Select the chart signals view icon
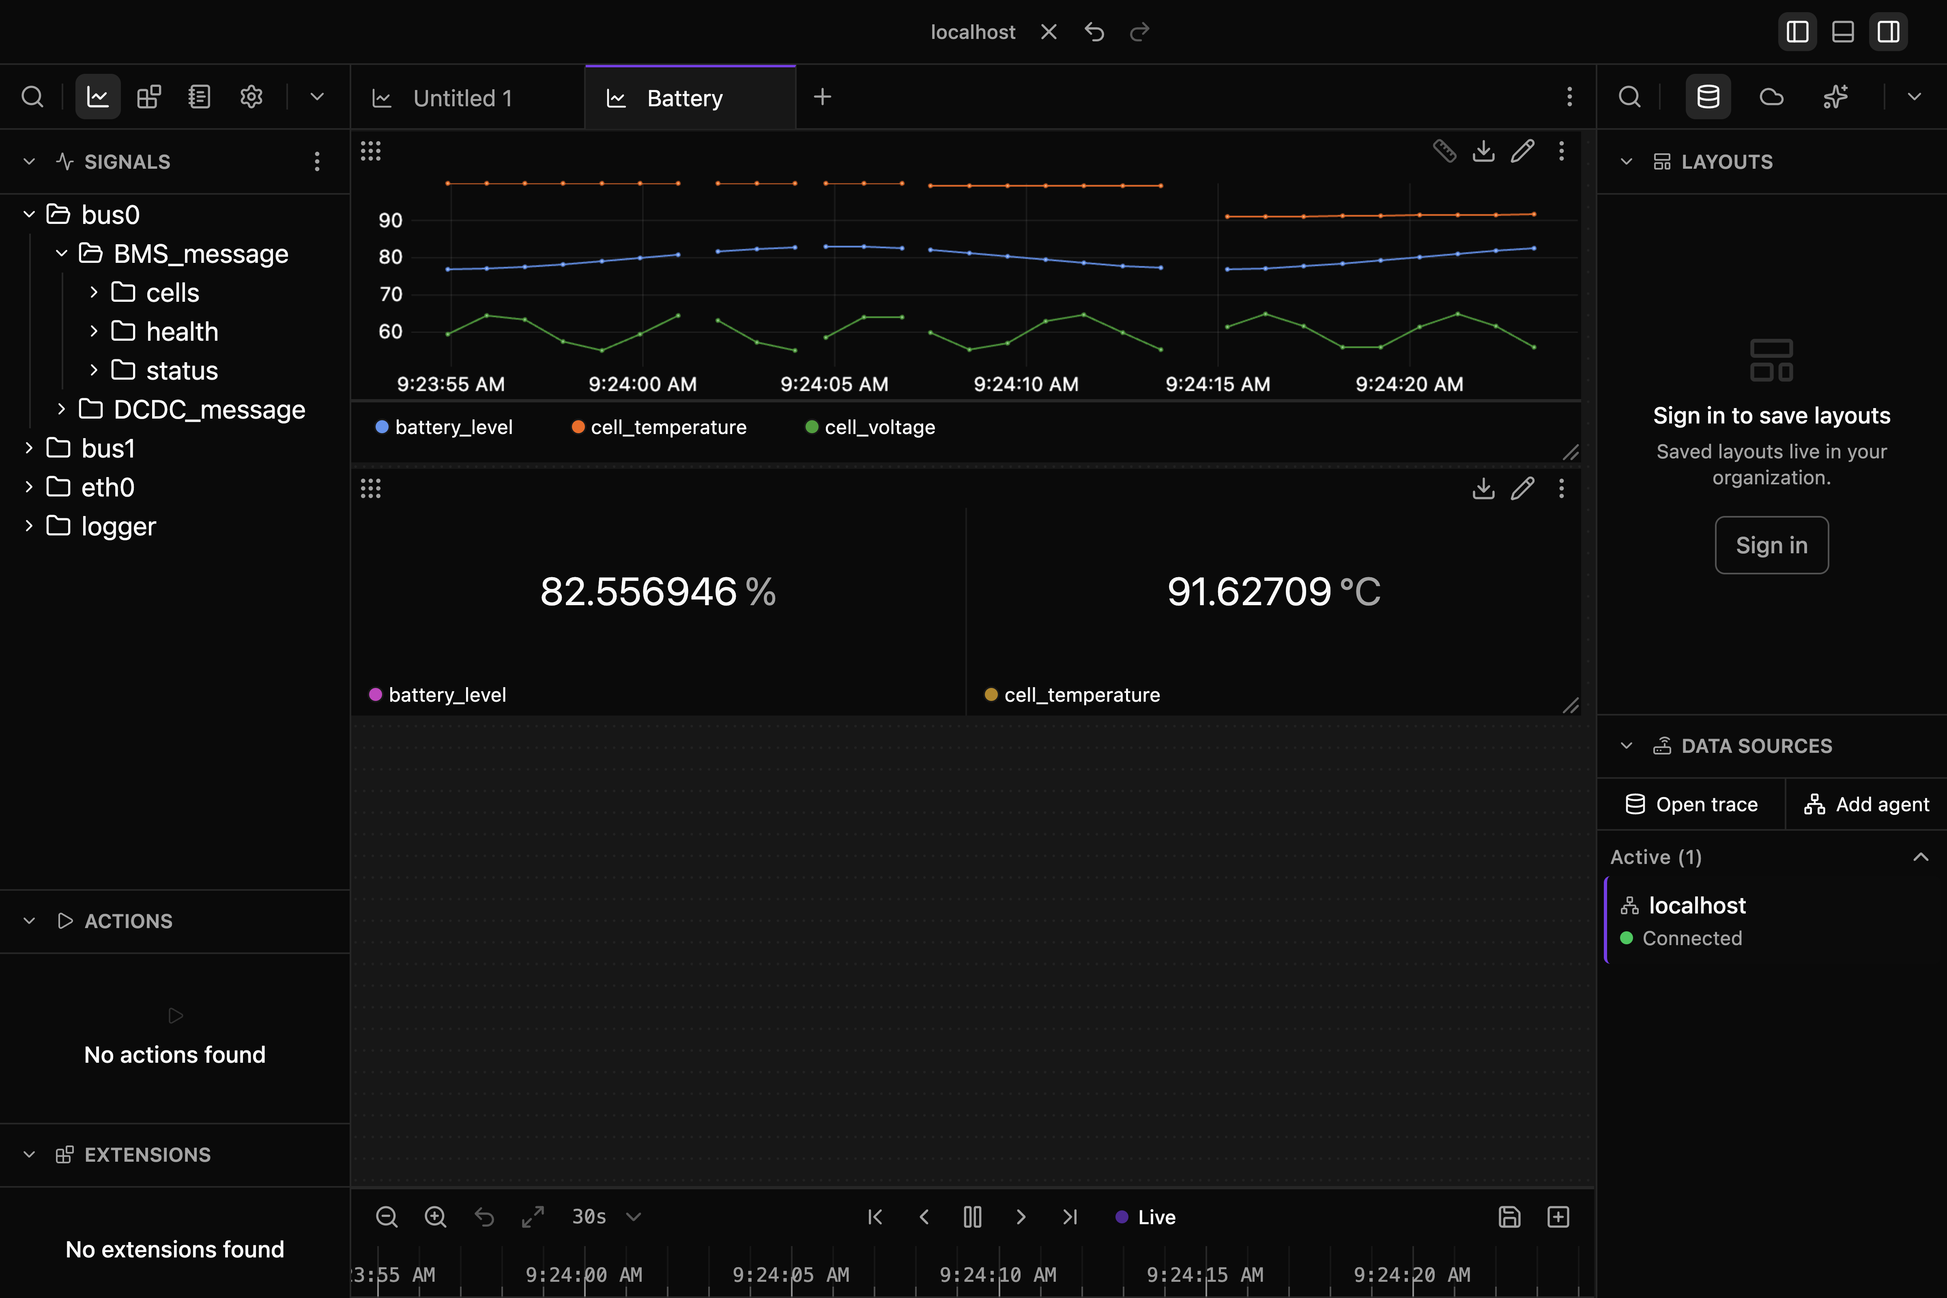The image size is (1947, 1298). coord(98,97)
